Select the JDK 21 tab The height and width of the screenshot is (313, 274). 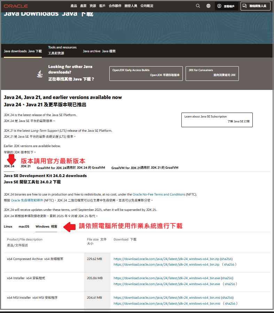pos(25,166)
